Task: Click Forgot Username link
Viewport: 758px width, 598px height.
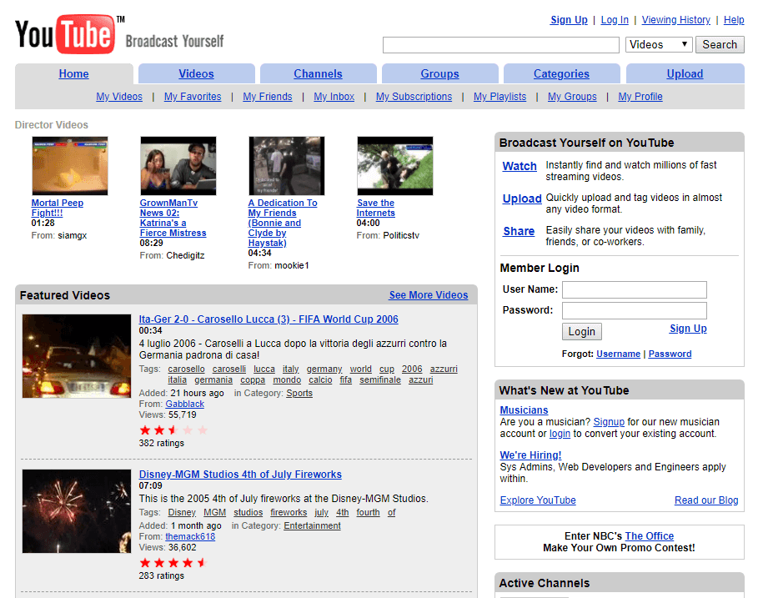Action: [618, 354]
